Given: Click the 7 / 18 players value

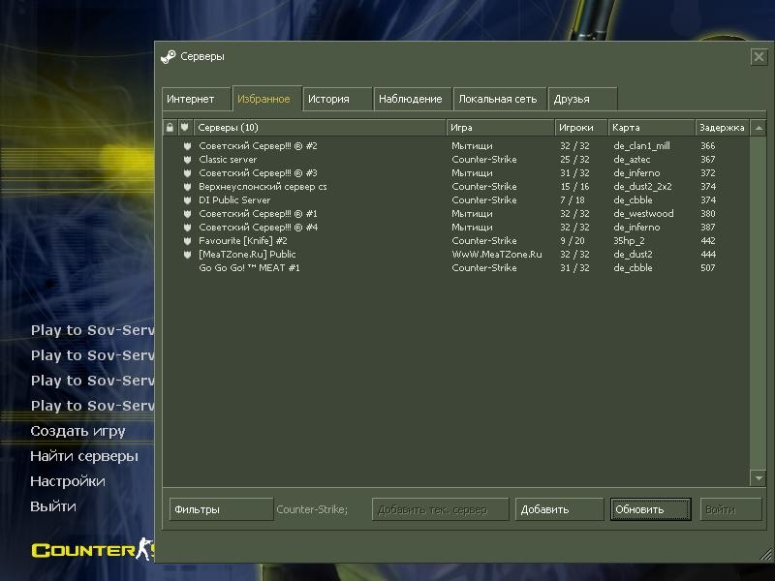Looking at the screenshot, I should (573, 200).
